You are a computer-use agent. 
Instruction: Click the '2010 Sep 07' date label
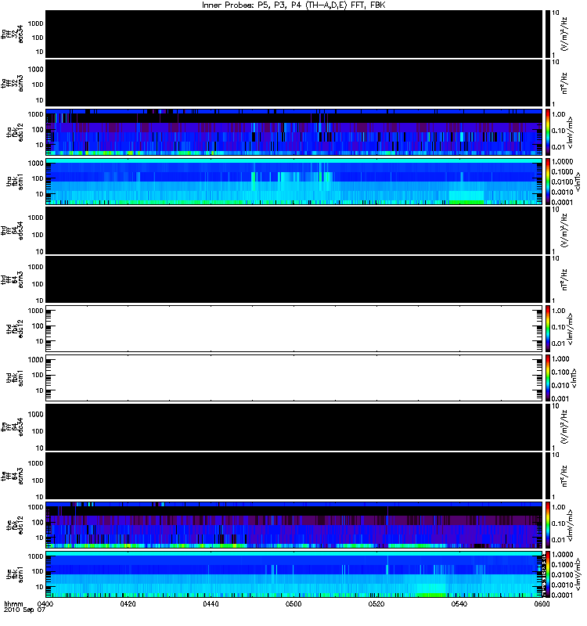coord(25,610)
